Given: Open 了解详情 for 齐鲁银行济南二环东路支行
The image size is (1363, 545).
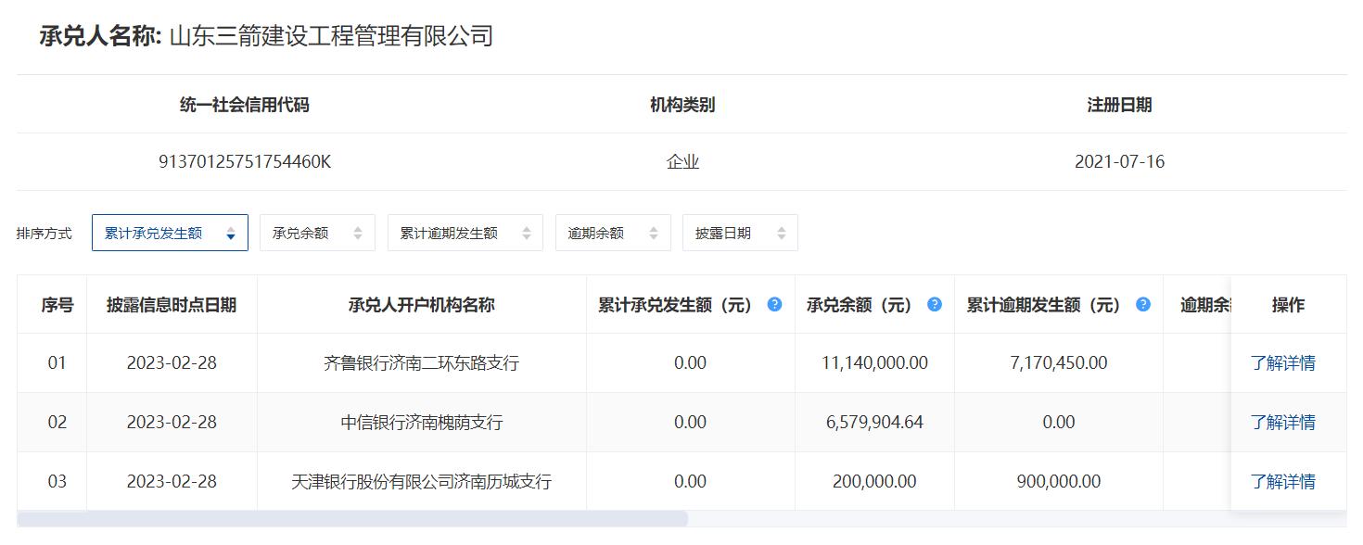Looking at the screenshot, I should (x=1283, y=362).
